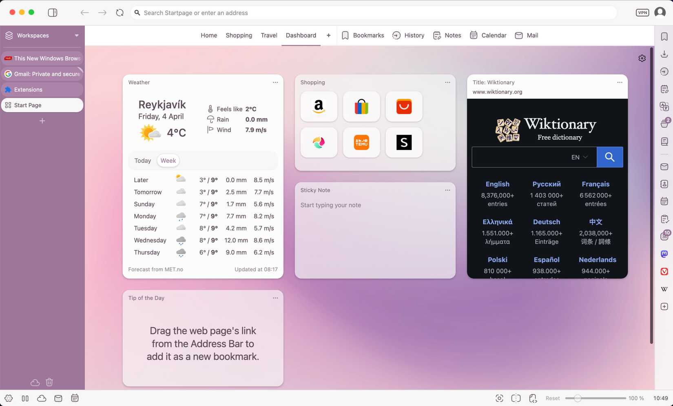Switch the weather forecast to Week view

click(x=168, y=160)
